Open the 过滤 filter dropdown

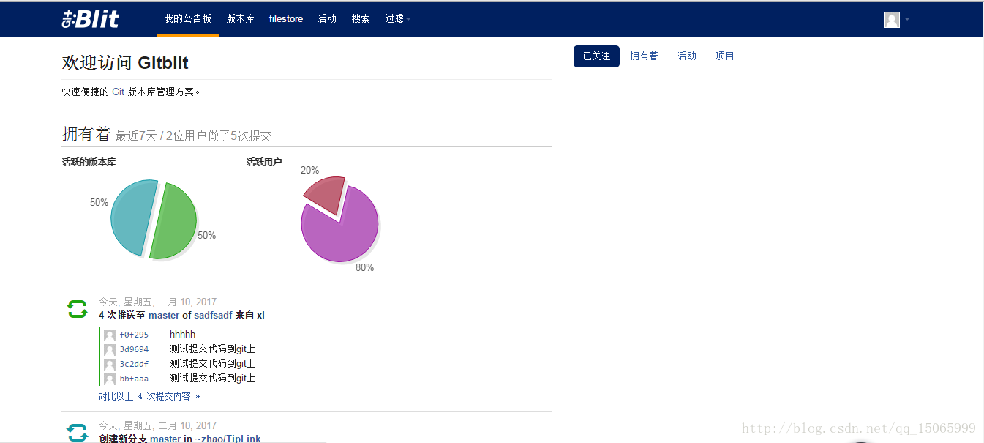398,19
